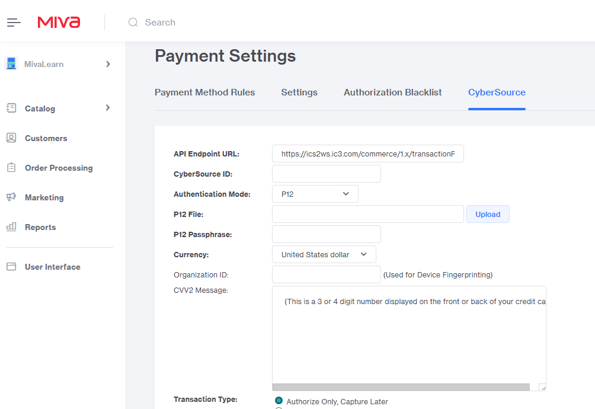The height and width of the screenshot is (409, 595).
Task: Click the Upload button for P12 file
Action: coord(488,215)
